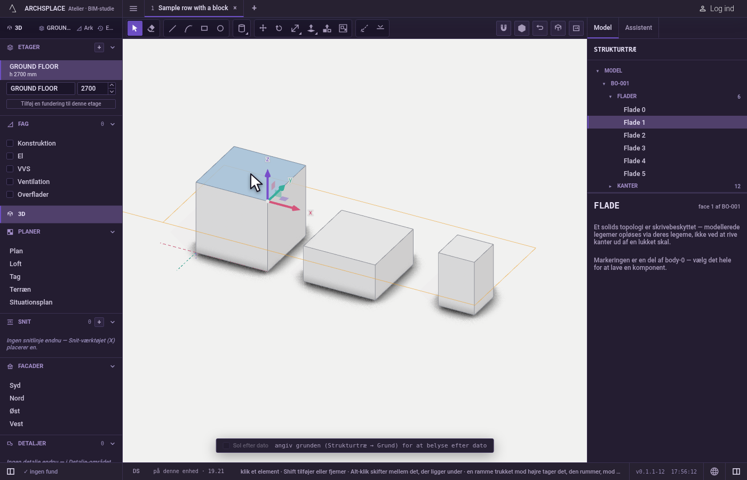Activate the Rotate tool
Viewport: 747px width, 480px height.
point(279,28)
